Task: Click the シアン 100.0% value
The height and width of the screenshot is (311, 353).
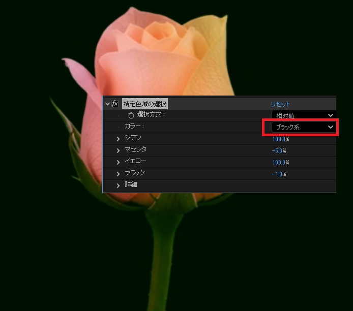Action: [x=280, y=139]
